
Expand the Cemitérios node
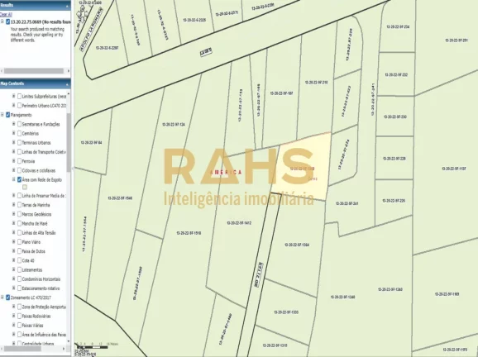coord(14,133)
